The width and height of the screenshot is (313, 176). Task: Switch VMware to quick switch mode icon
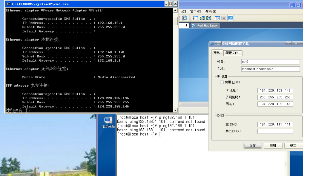[202, 18]
